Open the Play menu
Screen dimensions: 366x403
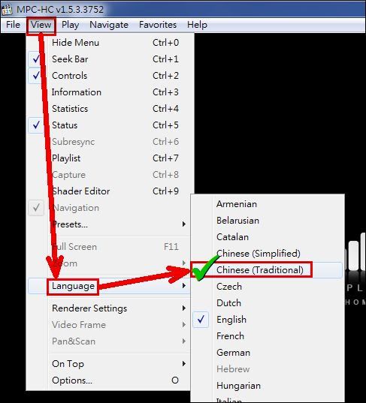point(70,25)
